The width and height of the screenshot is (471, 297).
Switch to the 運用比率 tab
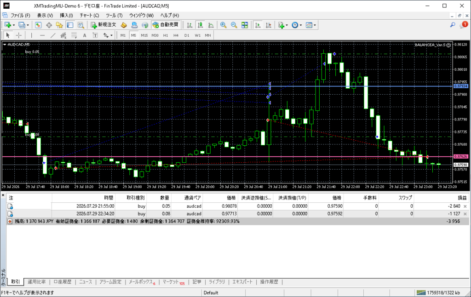[x=37, y=282]
